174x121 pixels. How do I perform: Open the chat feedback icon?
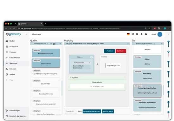click(x=133, y=34)
